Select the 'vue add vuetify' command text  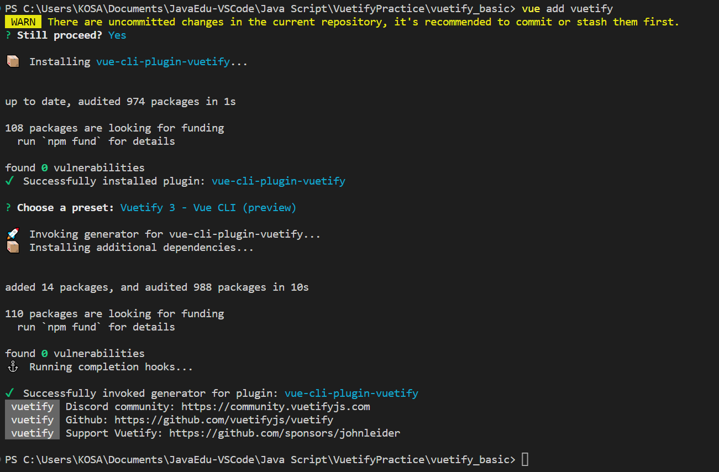(x=567, y=9)
